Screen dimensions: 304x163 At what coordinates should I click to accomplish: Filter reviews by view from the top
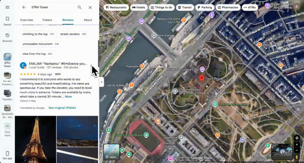click(x=37, y=54)
